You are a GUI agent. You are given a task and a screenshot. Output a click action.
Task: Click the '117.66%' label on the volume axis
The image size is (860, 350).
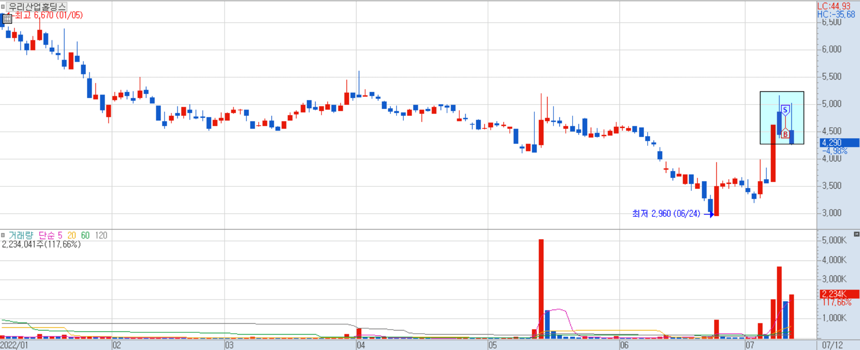click(x=836, y=302)
